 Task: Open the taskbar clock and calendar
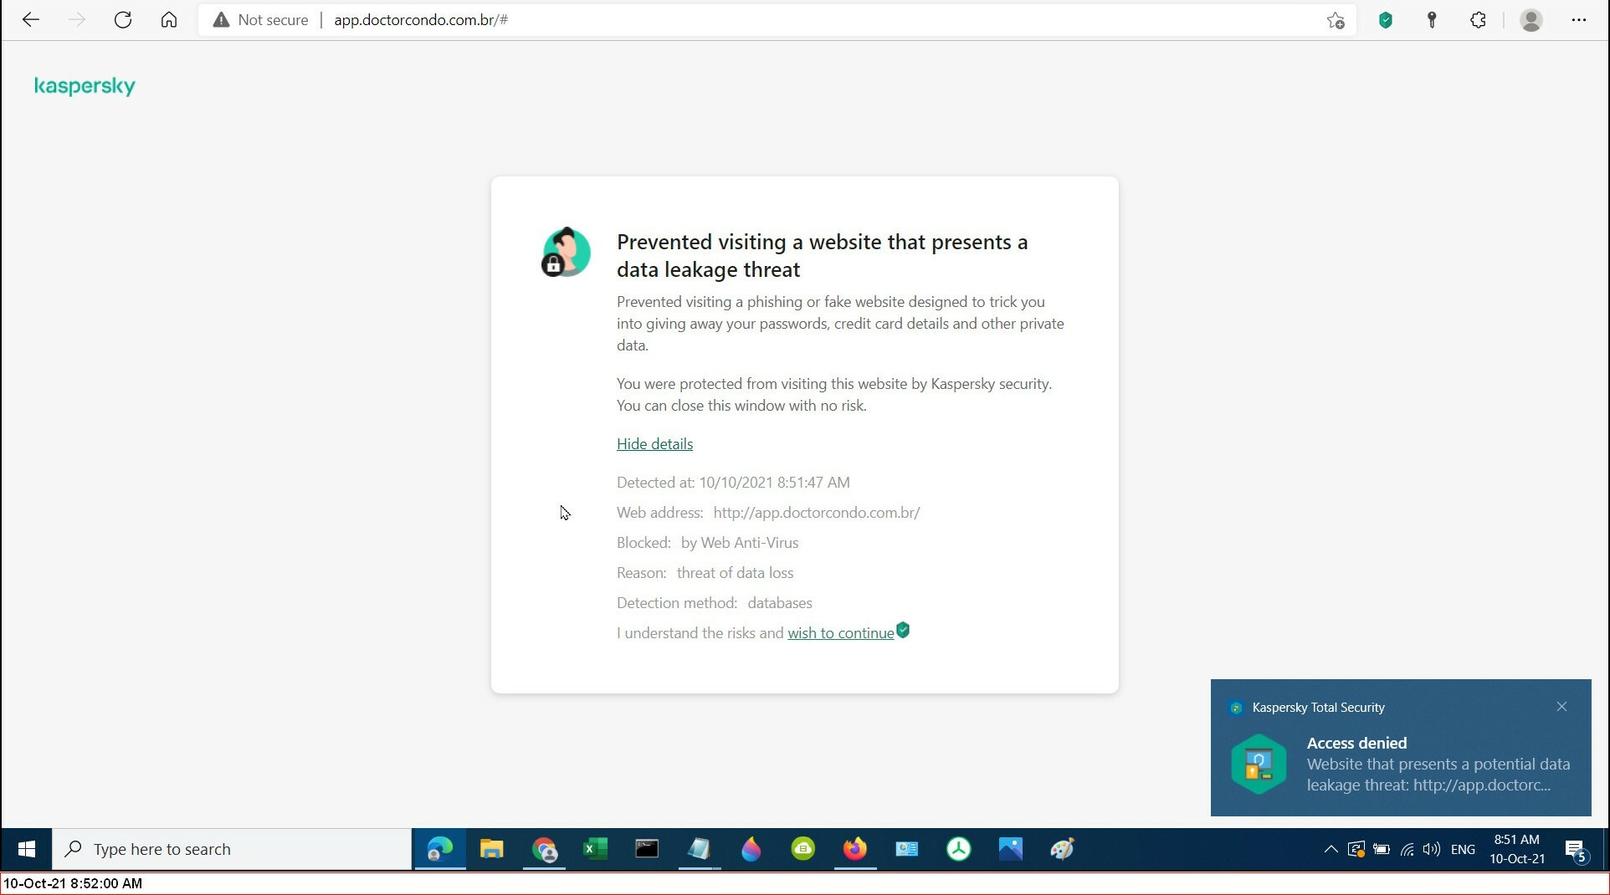coord(1517,850)
